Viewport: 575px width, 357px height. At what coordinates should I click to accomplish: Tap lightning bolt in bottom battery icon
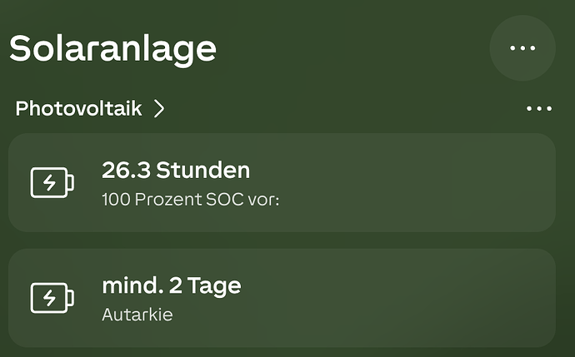tap(49, 298)
